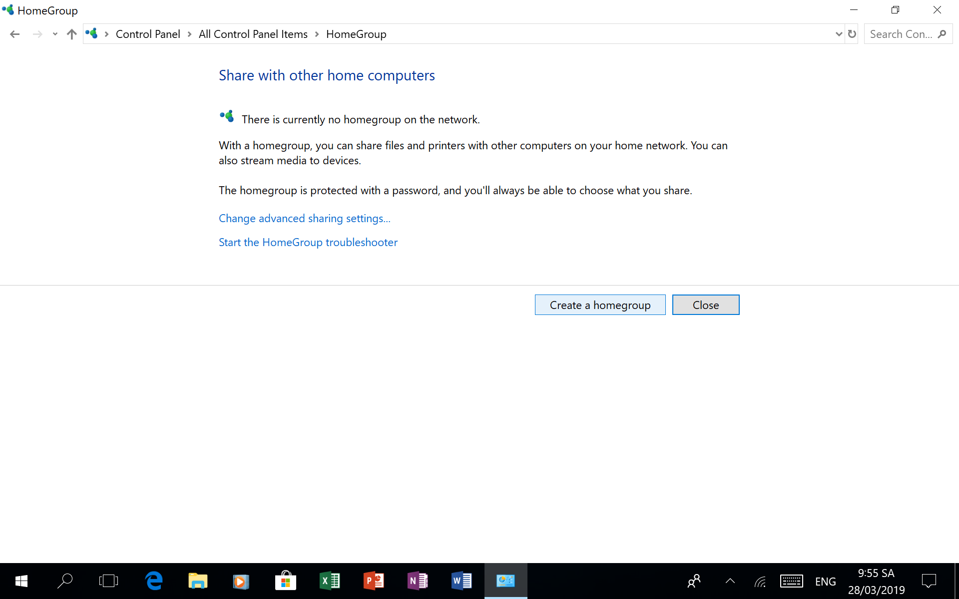Open File Explorer from taskbar

(198, 581)
